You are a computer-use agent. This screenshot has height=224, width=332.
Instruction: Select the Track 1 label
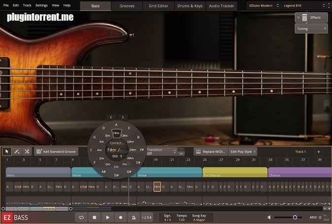pos(300,152)
